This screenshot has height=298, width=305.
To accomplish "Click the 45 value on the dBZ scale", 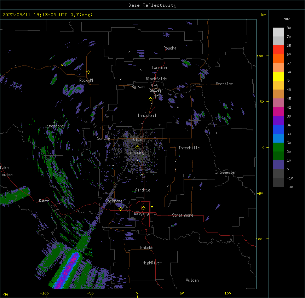I will (289, 99).
